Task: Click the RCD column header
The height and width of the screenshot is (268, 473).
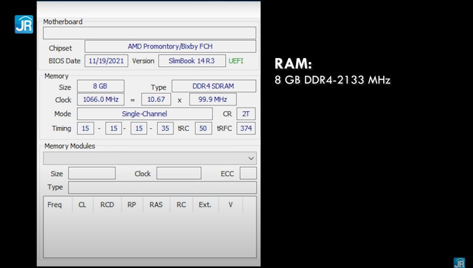Action: click(107, 205)
